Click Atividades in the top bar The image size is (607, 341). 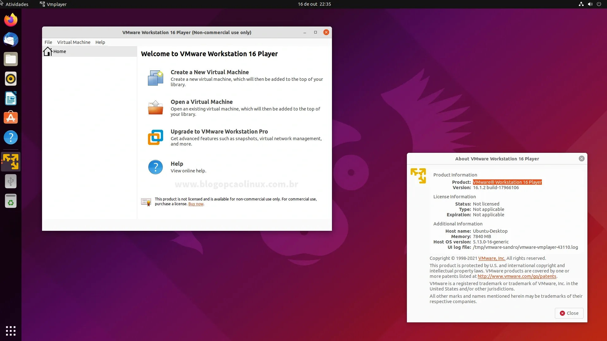[17, 4]
